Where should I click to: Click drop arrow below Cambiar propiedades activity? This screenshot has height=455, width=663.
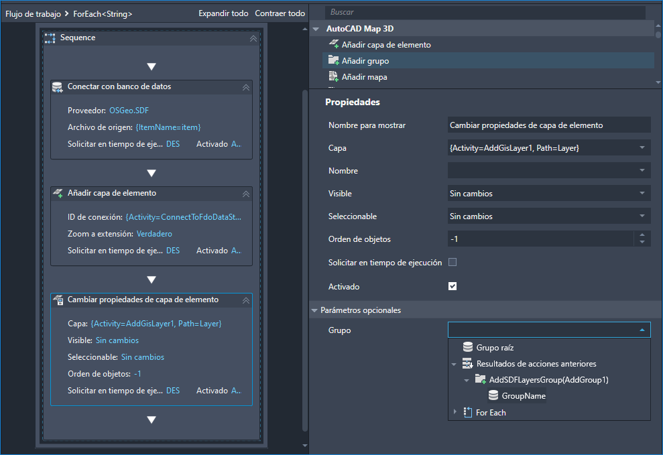152,419
